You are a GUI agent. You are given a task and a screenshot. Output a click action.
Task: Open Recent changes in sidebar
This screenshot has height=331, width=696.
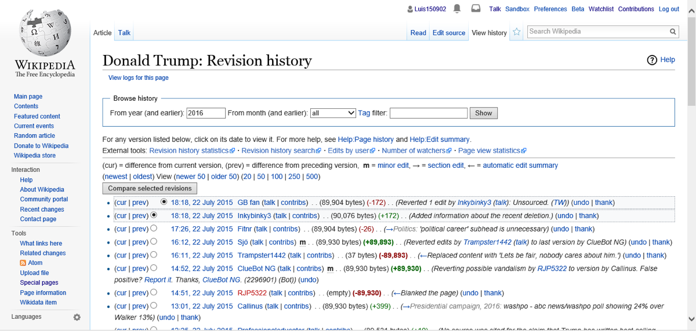click(42, 209)
